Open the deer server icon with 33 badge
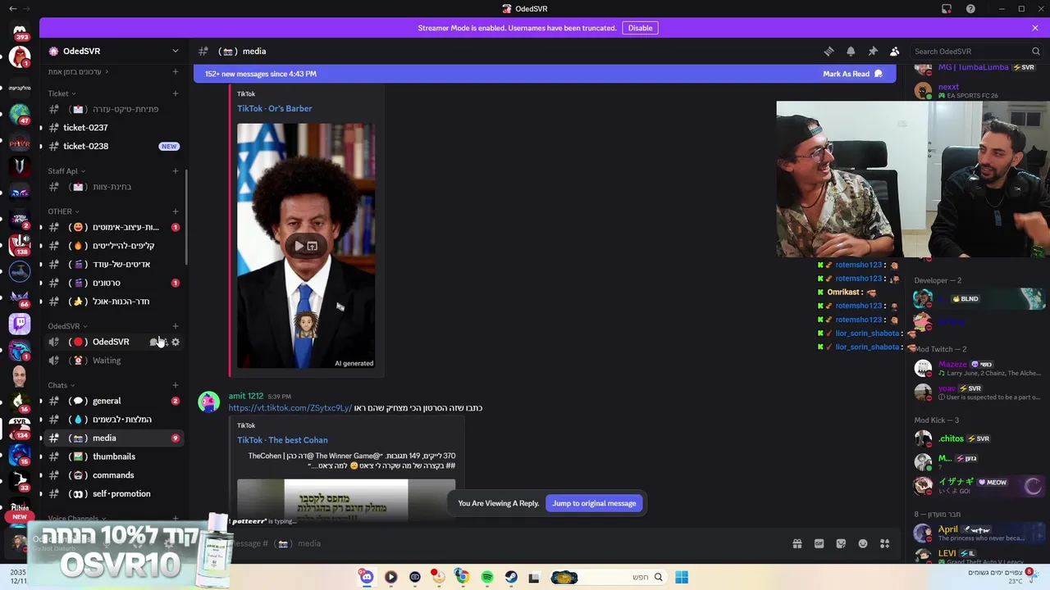The width and height of the screenshot is (1050, 590). coord(20,481)
